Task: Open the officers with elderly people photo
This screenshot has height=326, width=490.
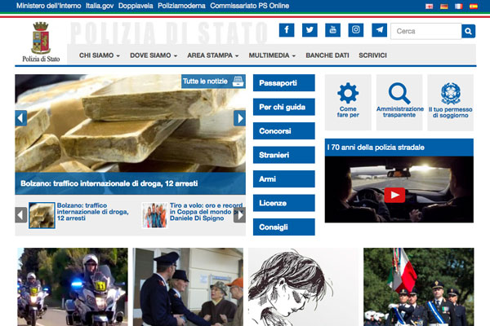Action: tap(188, 287)
